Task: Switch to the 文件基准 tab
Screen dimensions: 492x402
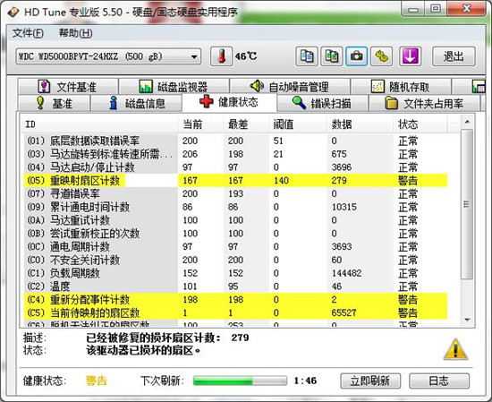Action: pos(67,86)
